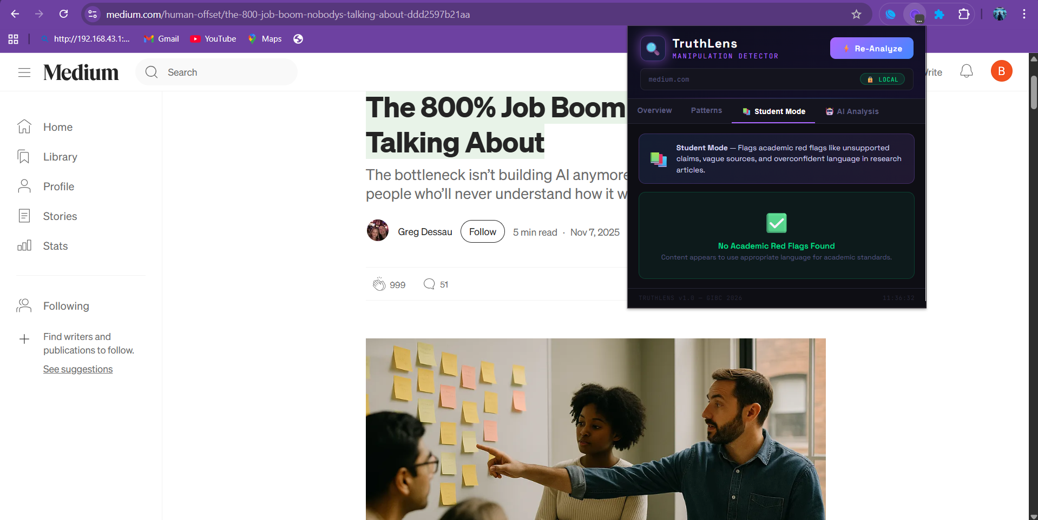Open the Medium hamburger menu
This screenshot has height=520, width=1038.
point(24,72)
